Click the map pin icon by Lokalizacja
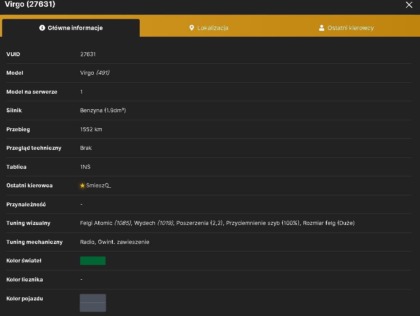This screenshot has height=316, width=420. point(192,28)
